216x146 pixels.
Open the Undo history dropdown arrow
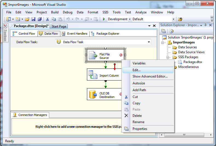coord(72,19)
